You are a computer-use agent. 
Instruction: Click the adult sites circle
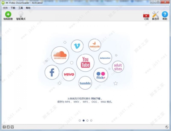point(118,67)
